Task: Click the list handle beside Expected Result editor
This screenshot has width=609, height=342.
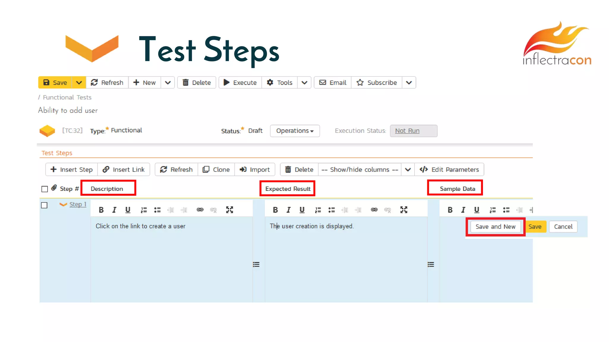Action: pyautogui.click(x=431, y=264)
